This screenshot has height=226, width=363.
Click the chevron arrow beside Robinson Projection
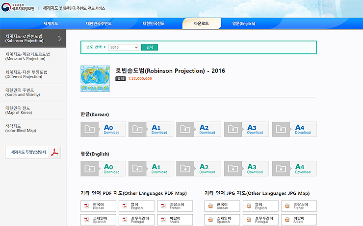[x=60, y=38]
